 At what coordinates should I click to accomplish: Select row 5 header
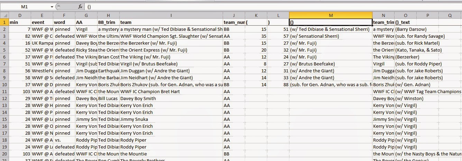4,50
